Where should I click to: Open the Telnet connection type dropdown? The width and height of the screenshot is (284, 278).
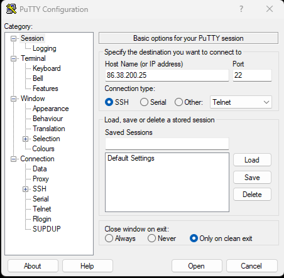(241, 102)
